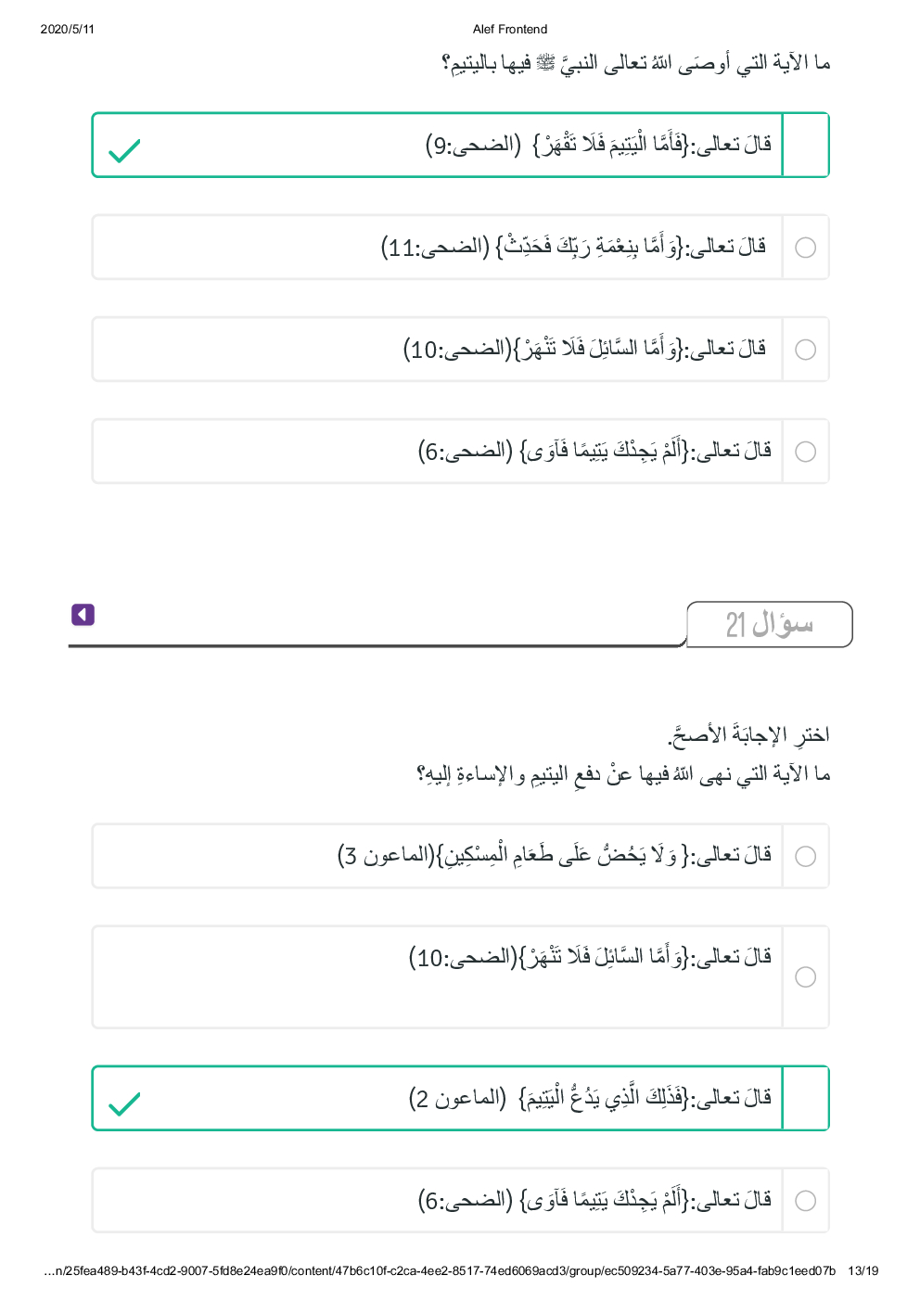The width and height of the screenshot is (920, 1301).
Task: Click the answer text فَأَمَّا الْيَتِيمَ فَلَا تَقْهَرْ
Action: (x=598, y=145)
